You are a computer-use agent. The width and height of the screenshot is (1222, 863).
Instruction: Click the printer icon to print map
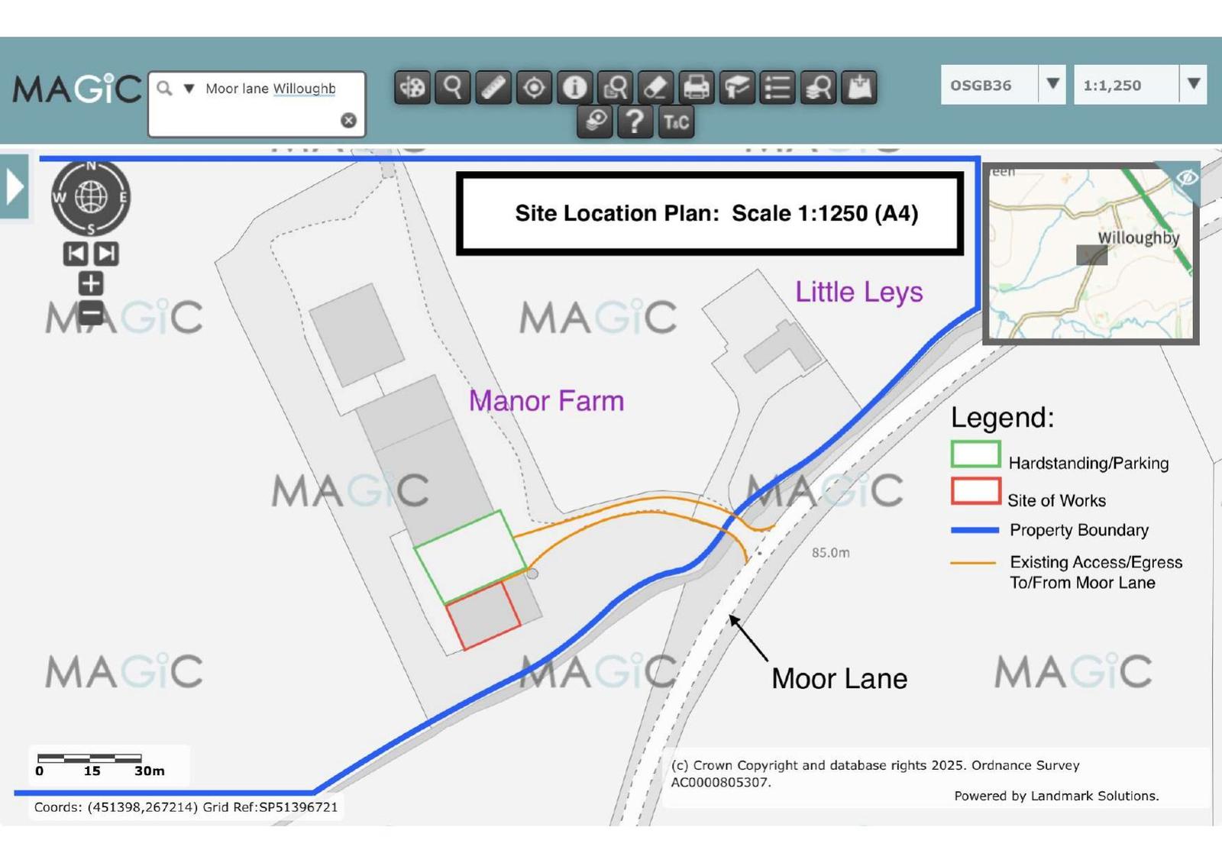(x=696, y=87)
